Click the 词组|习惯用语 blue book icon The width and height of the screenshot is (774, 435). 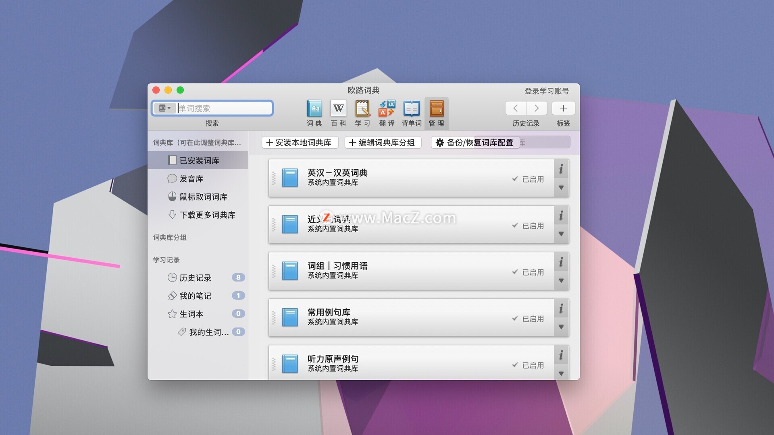[x=290, y=271]
